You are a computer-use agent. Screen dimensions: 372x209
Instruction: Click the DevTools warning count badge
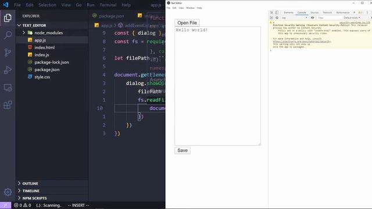coord(360,12)
